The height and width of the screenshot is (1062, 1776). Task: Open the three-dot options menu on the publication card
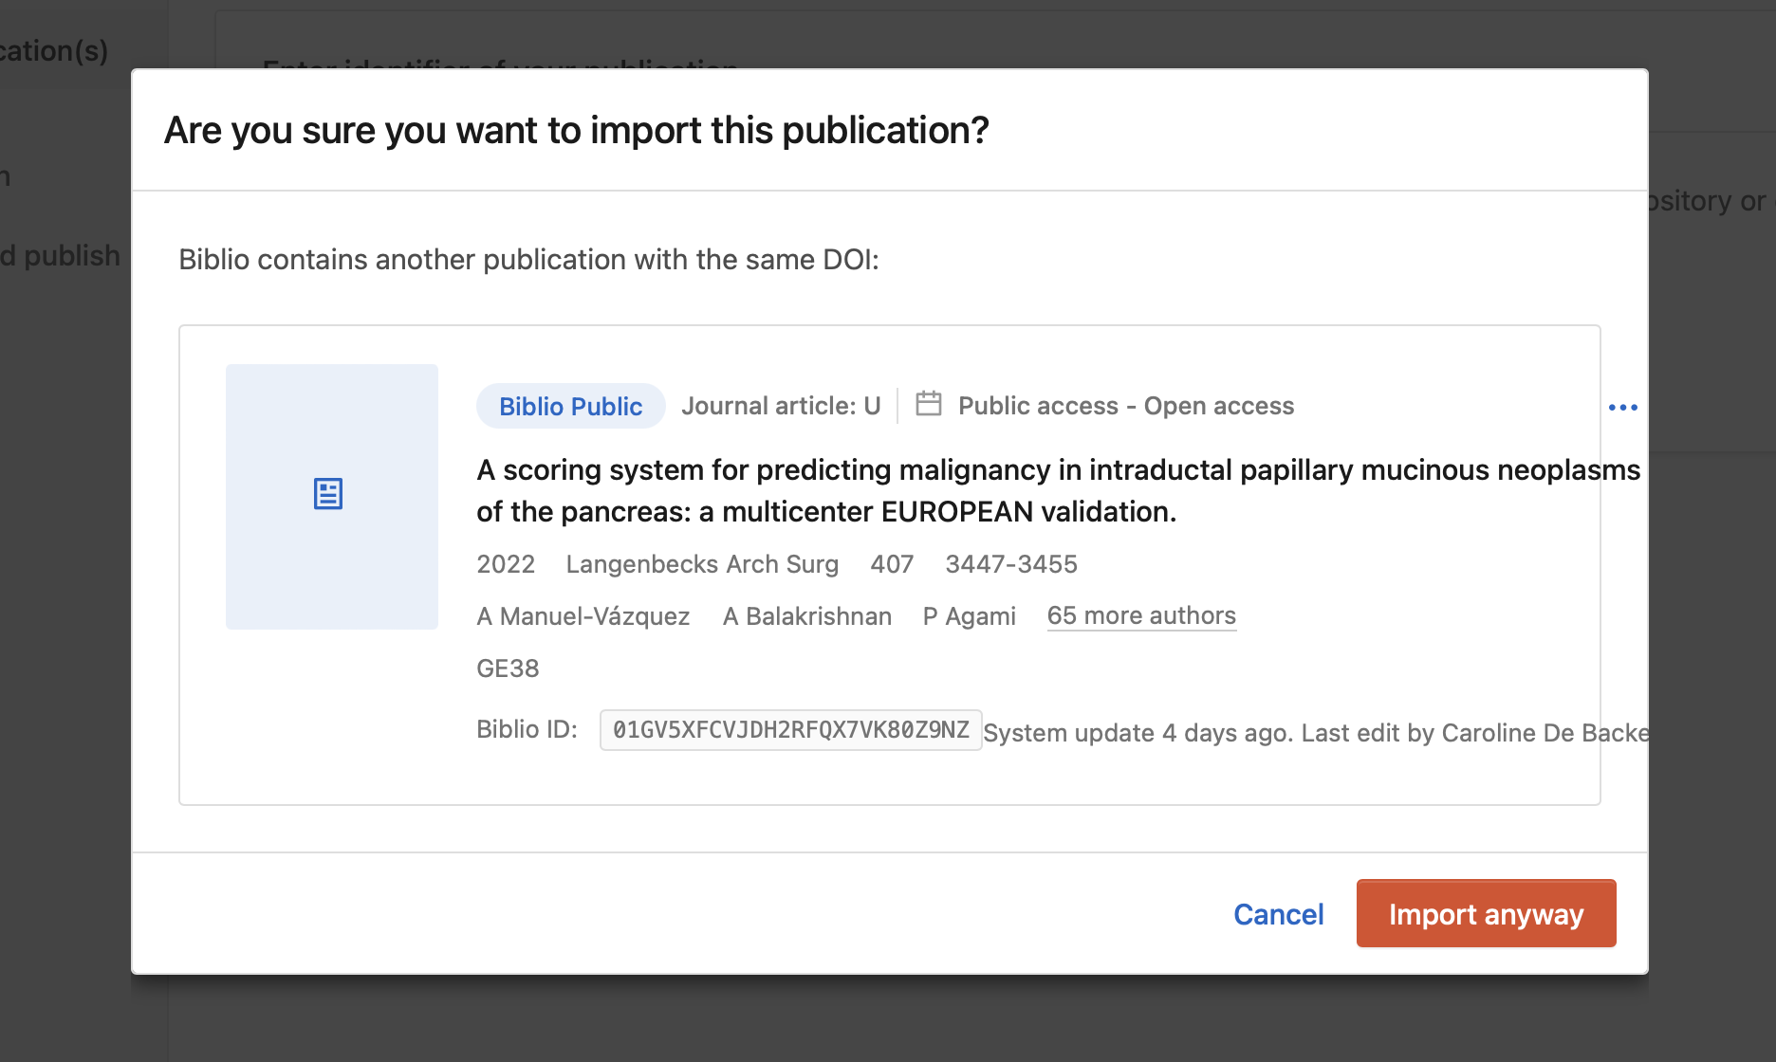[x=1622, y=406]
